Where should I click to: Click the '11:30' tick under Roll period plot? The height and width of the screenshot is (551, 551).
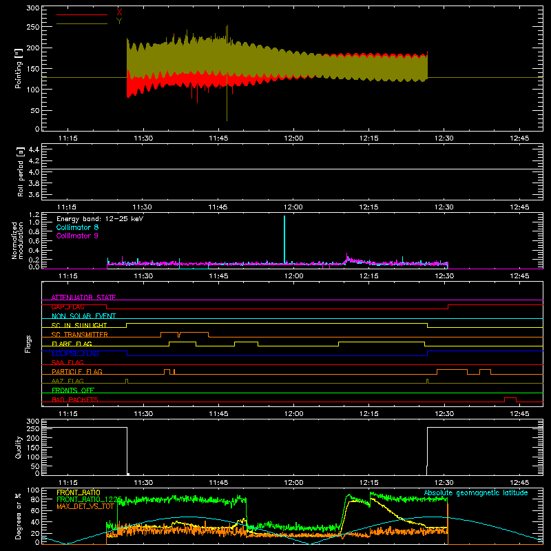click(x=143, y=207)
